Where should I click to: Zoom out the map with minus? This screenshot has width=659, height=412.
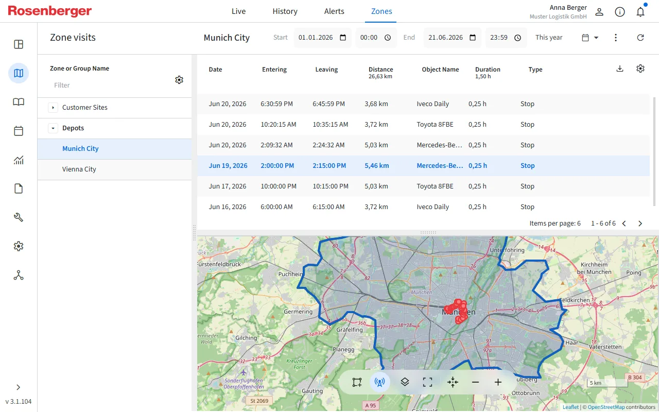coord(475,382)
